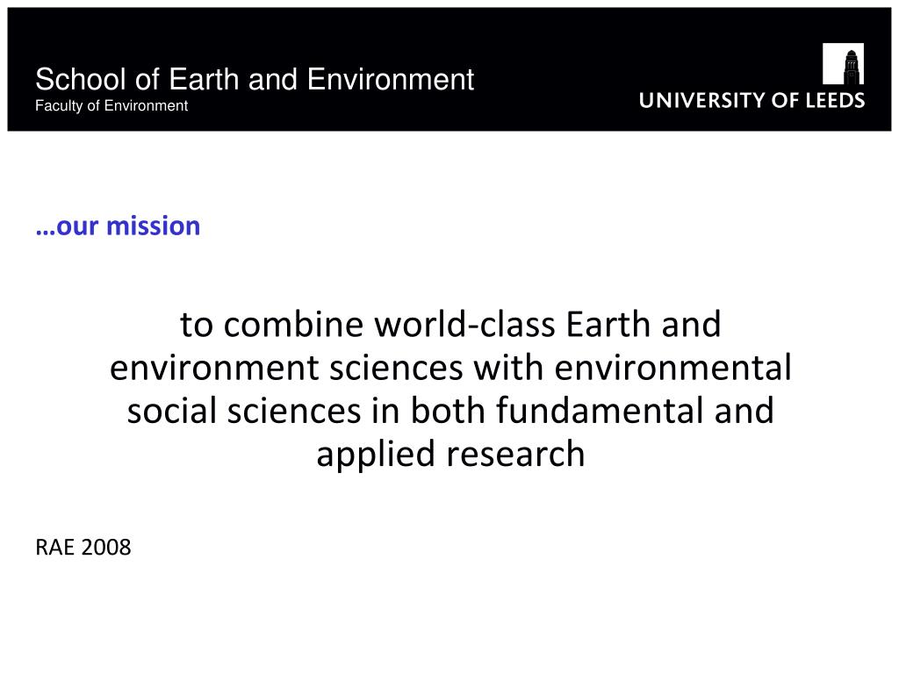The height and width of the screenshot is (674, 899).
Task: Select the word 'Environment' in the header title
Action: click(391, 79)
